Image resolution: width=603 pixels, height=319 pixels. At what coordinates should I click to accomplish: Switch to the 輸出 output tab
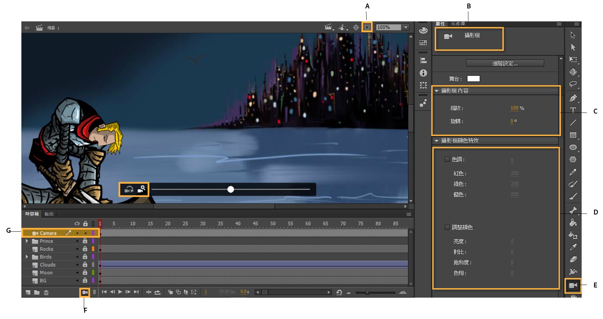49,214
